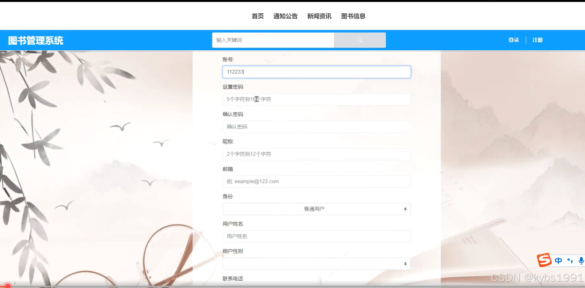Click the Sogou microphone voice input icon
Viewport: 585px width, 288px height.
tap(581, 261)
